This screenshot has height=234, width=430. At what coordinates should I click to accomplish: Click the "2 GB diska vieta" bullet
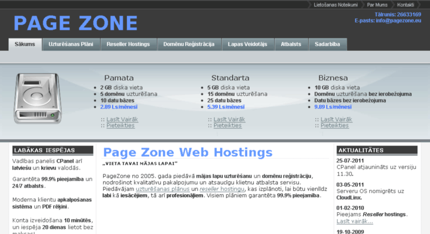(x=121, y=87)
